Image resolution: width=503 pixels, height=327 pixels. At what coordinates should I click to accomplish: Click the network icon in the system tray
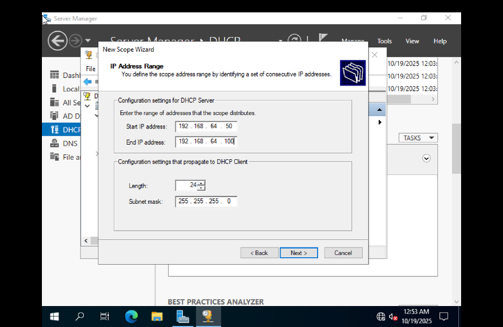[x=381, y=317]
